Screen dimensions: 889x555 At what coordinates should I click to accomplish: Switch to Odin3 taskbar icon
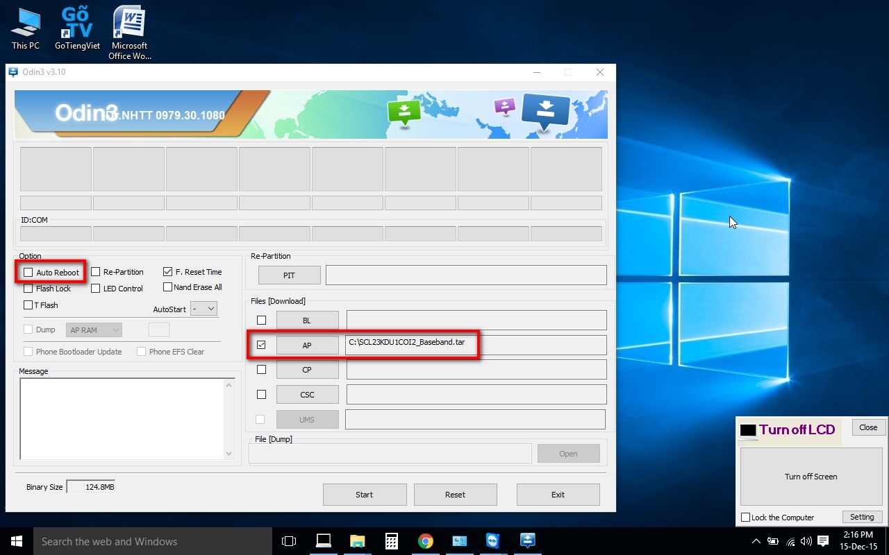click(527, 541)
